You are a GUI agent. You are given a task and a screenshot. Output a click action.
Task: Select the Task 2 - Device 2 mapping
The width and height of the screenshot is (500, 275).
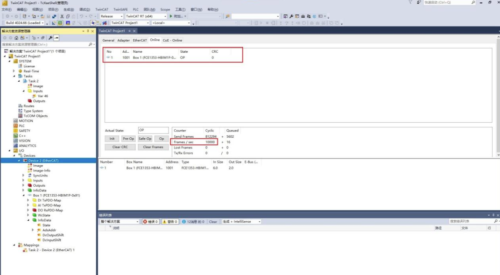(51, 250)
